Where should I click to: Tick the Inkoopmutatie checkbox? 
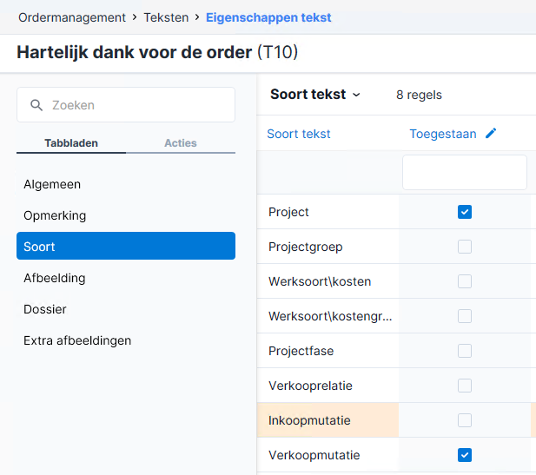click(465, 420)
